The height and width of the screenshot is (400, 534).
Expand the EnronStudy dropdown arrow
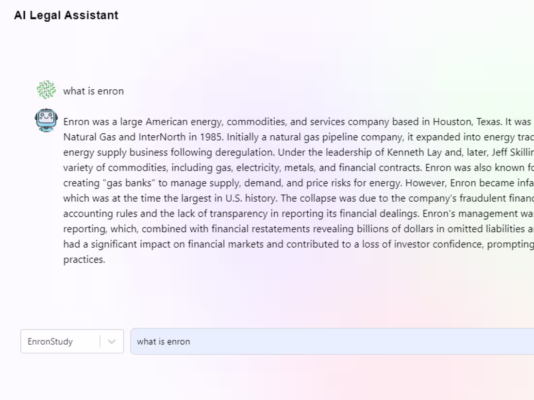pyautogui.click(x=112, y=341)
